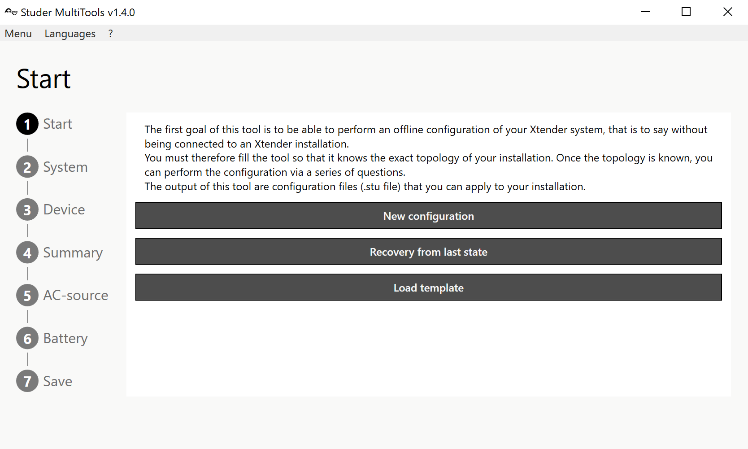Go to the Device step label

[x=64, y=210]
